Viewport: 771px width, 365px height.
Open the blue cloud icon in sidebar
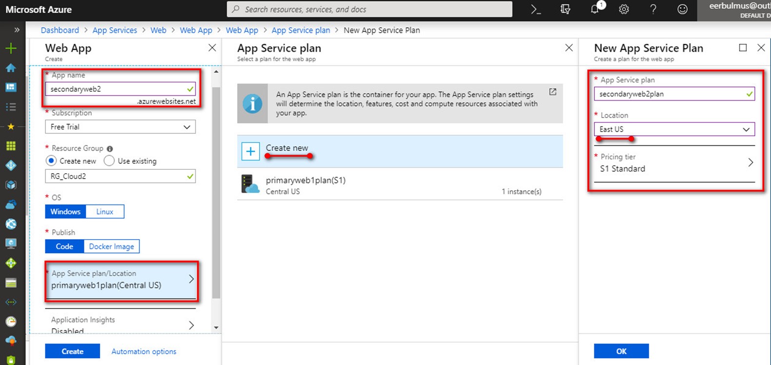(11, 204)
